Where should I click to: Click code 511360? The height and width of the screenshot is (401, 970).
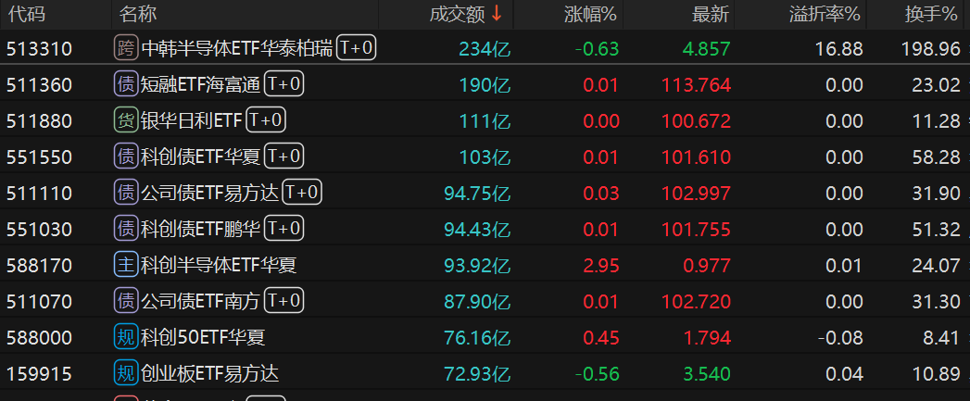point(40,85)
